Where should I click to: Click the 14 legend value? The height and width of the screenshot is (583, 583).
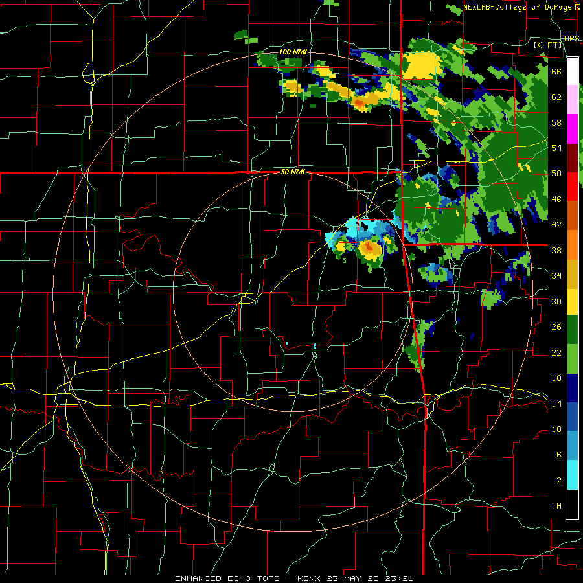click(x=556, y=404)
